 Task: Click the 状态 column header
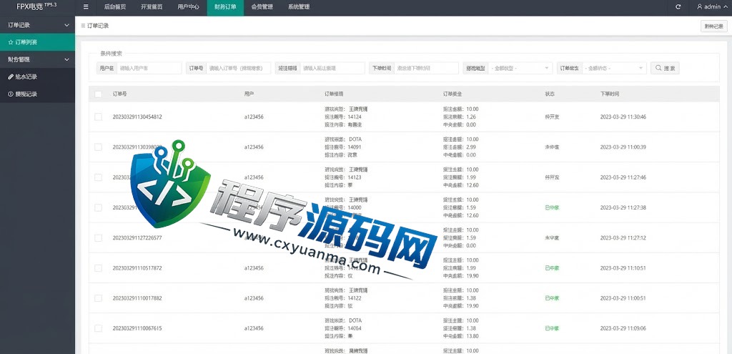(550, 94)
